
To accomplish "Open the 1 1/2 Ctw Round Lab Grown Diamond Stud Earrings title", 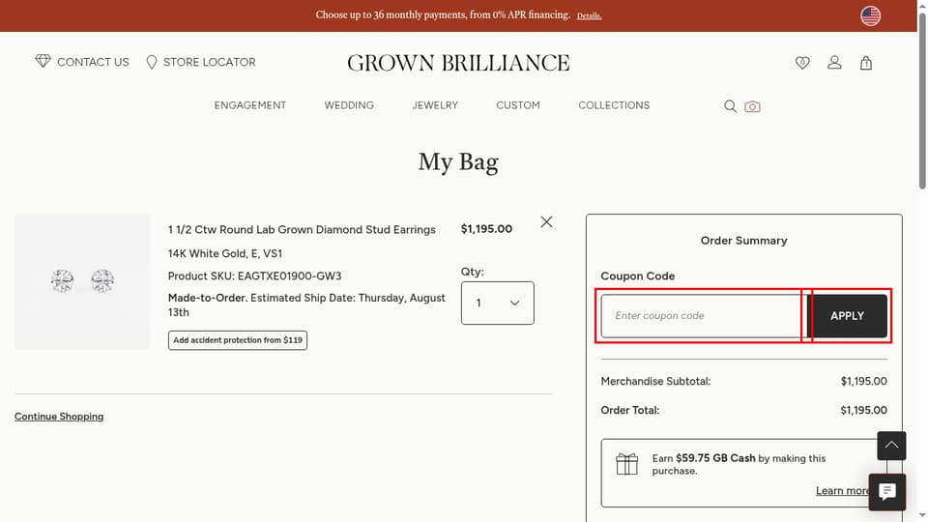I will 302,230.
